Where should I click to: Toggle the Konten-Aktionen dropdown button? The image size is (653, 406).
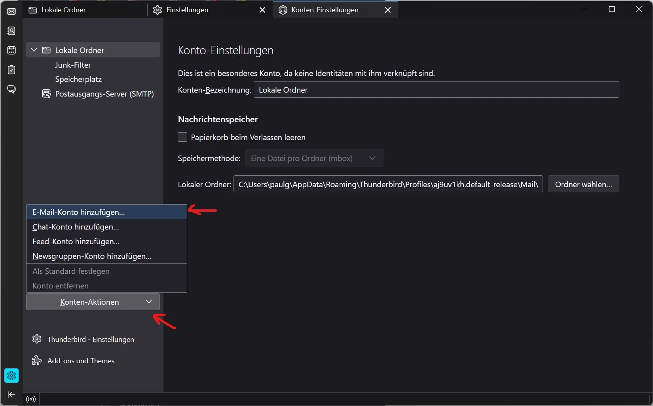(x=93, y=302)
